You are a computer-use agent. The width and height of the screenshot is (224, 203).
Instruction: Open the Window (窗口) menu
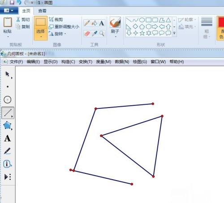(158, 62)
